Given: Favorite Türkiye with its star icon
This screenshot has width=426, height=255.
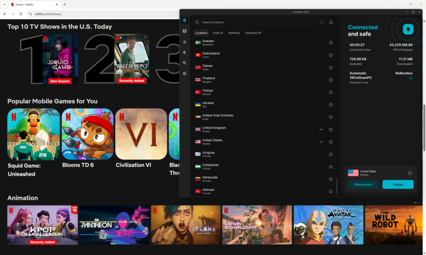Looking at the screenshot, I should (x=331, y=92).
